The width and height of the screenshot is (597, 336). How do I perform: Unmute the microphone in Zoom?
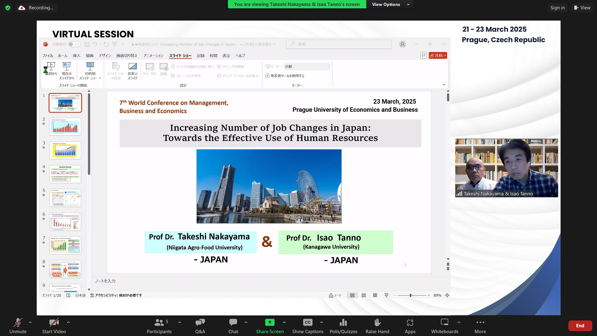[18, 325]
